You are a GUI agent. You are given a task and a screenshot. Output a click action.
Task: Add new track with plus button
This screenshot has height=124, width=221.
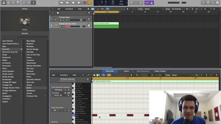(53, 13)
